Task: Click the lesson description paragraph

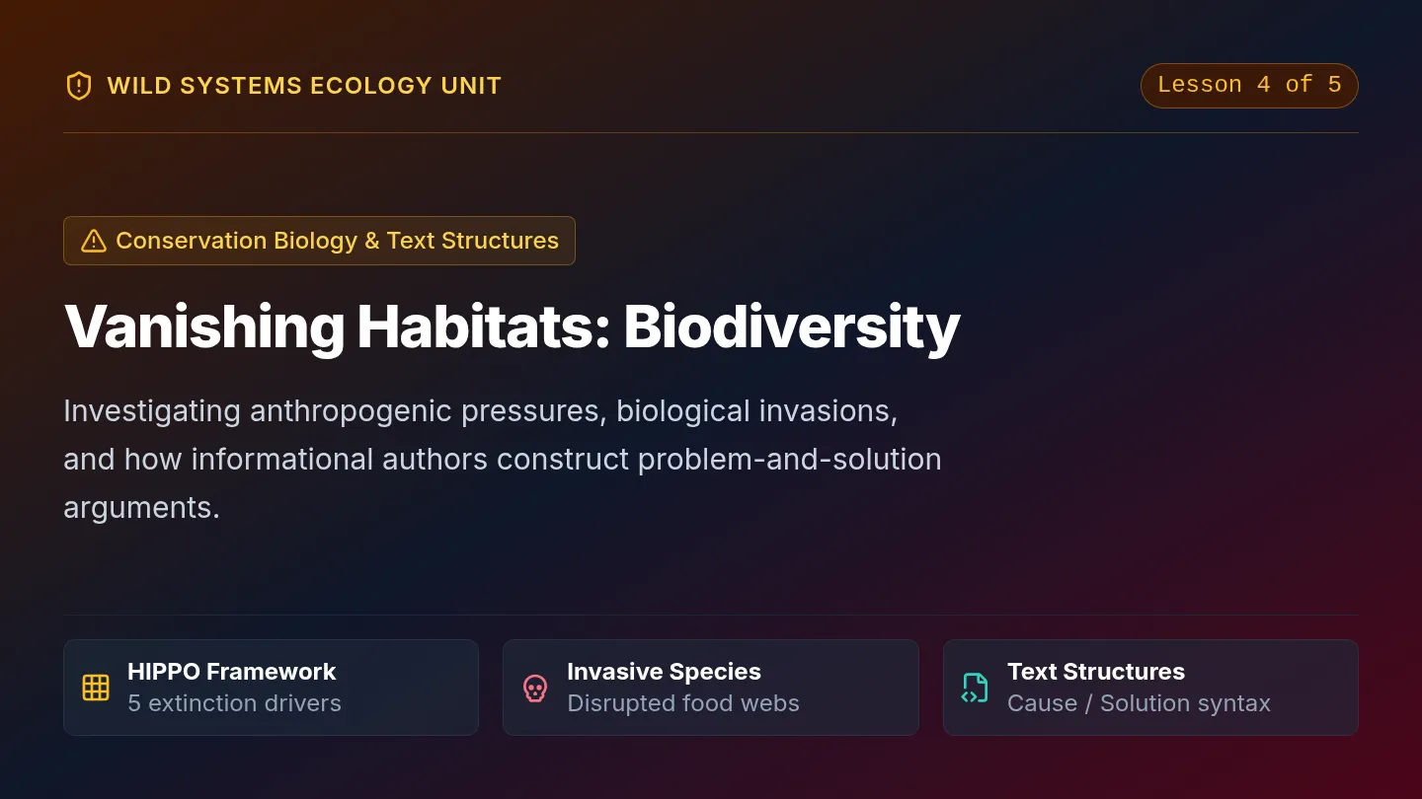Action: pos(503,459)
